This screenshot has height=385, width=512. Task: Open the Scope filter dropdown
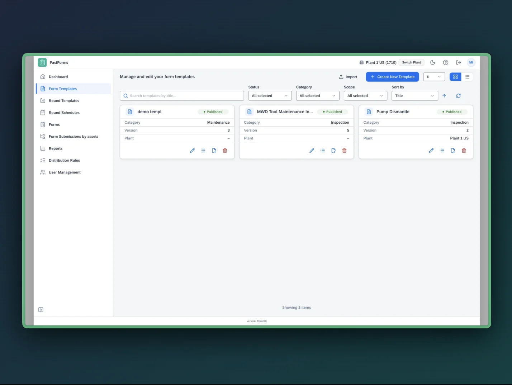click(365, 96)
